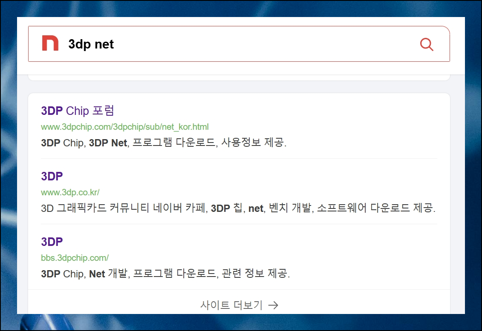This screenshot has width=482, height=331.
Task: Open the www.3dp.co.kr/ URL link
Action: coord(70,192)
